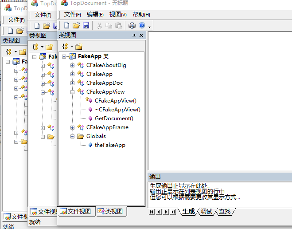Click the CFakeAppView() constructor key icon
This screenshot has width=292, height=229.
(89, 100)
